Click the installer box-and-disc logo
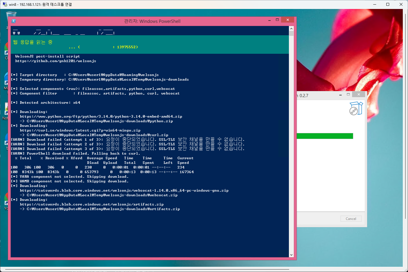Screen dimensions: 408x272 tap(356, 109)
